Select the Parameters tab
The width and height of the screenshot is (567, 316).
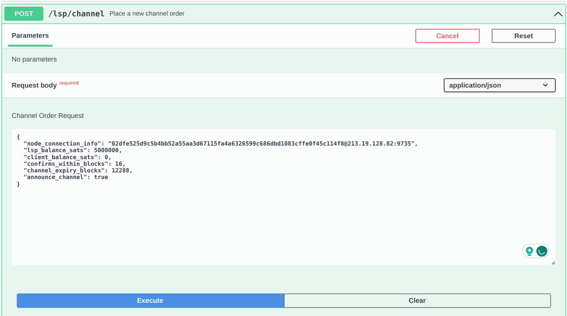coord(30,36)
